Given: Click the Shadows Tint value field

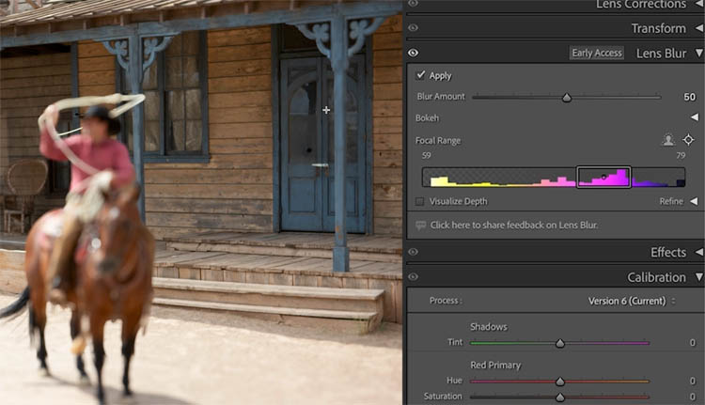Looking at the screenshot, I should 693,343.
